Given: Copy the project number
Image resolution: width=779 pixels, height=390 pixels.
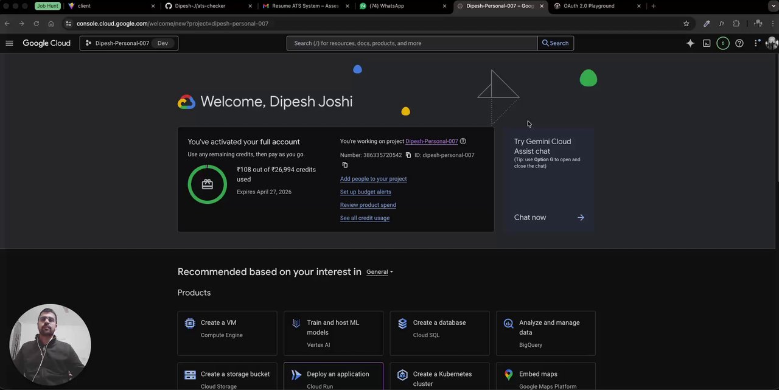Looking at the screenshot, I should click(x=408, y=155).
